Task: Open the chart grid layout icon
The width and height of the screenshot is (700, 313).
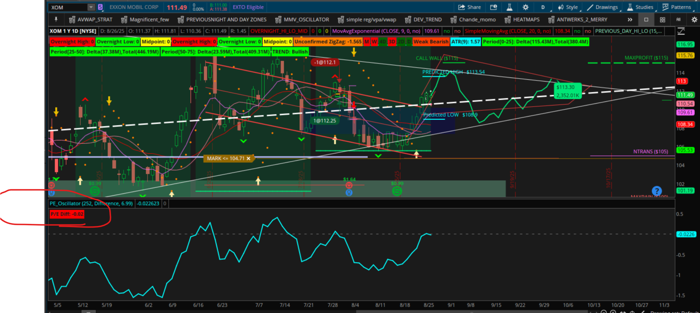Action: click(x=662, y=19)
